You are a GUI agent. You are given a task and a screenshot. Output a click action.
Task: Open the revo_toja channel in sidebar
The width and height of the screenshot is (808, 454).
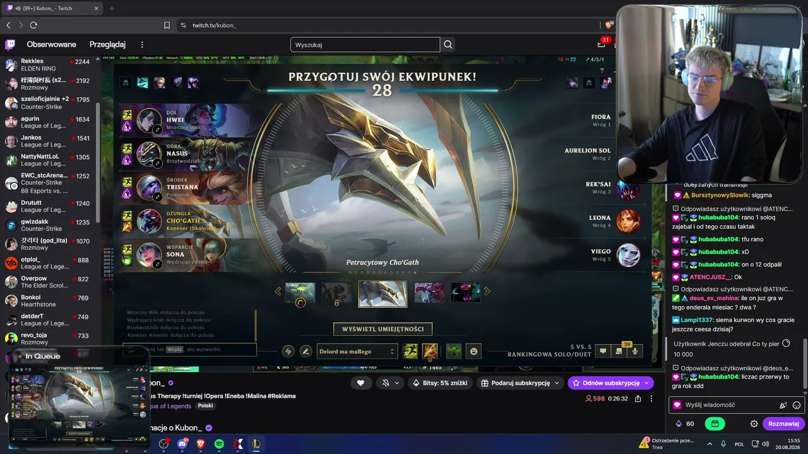49,339
